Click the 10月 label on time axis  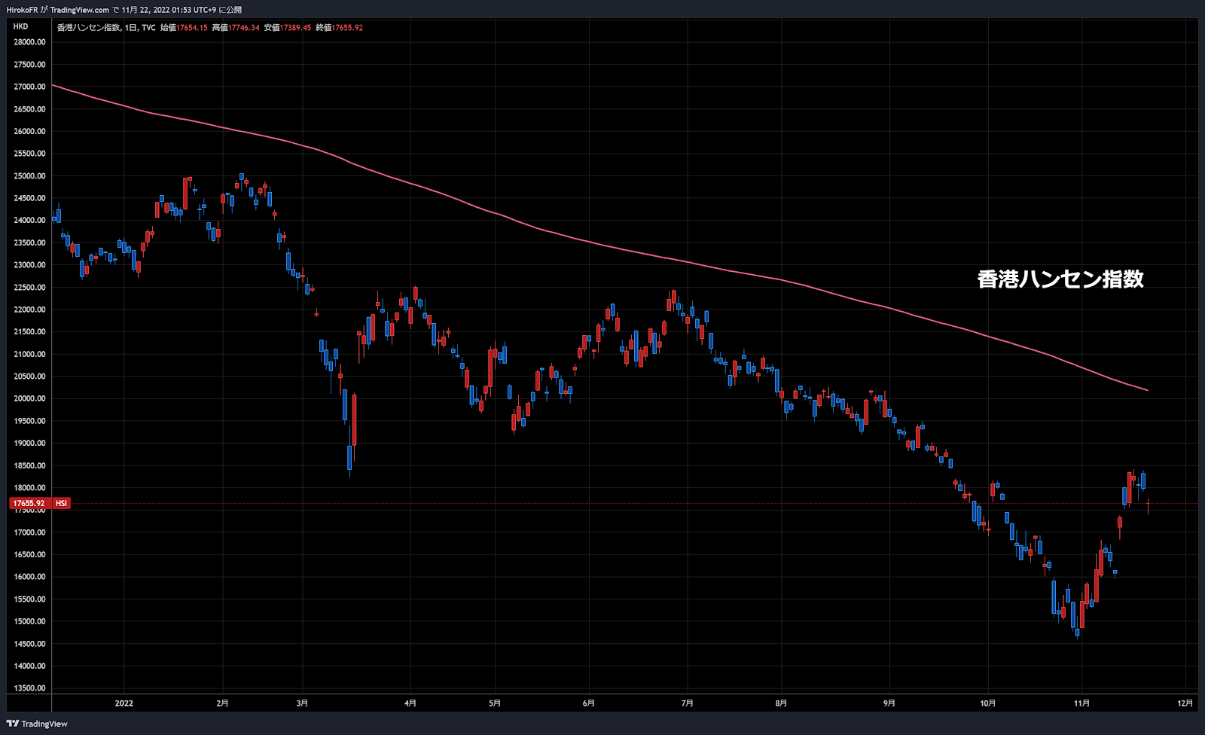(987, 703)
